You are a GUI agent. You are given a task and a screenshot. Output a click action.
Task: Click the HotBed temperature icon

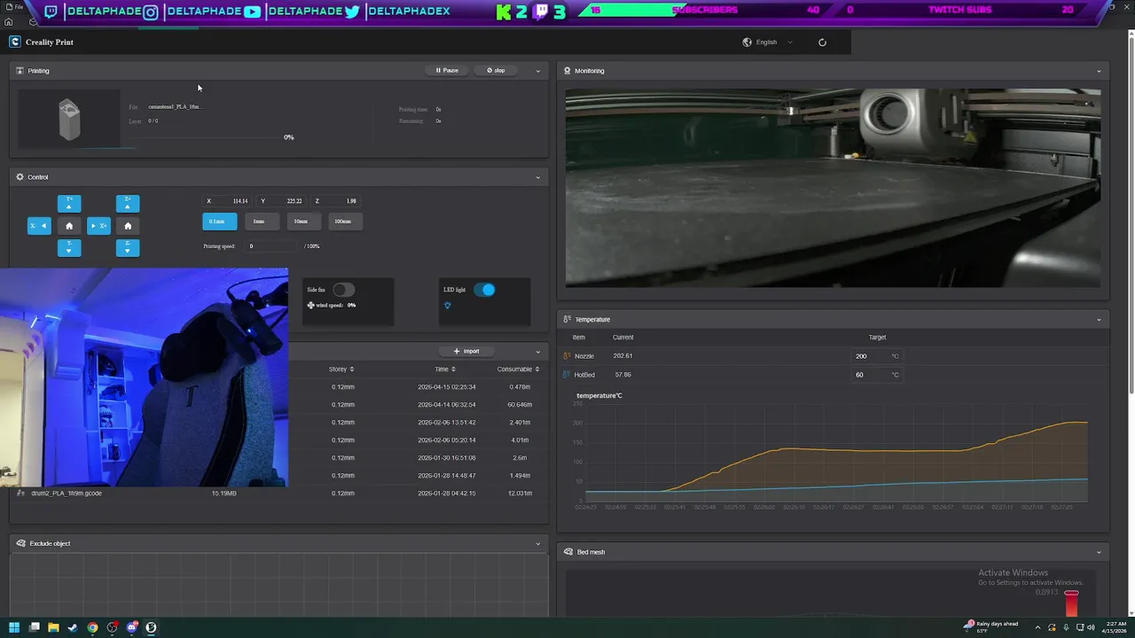pos(567,375)
